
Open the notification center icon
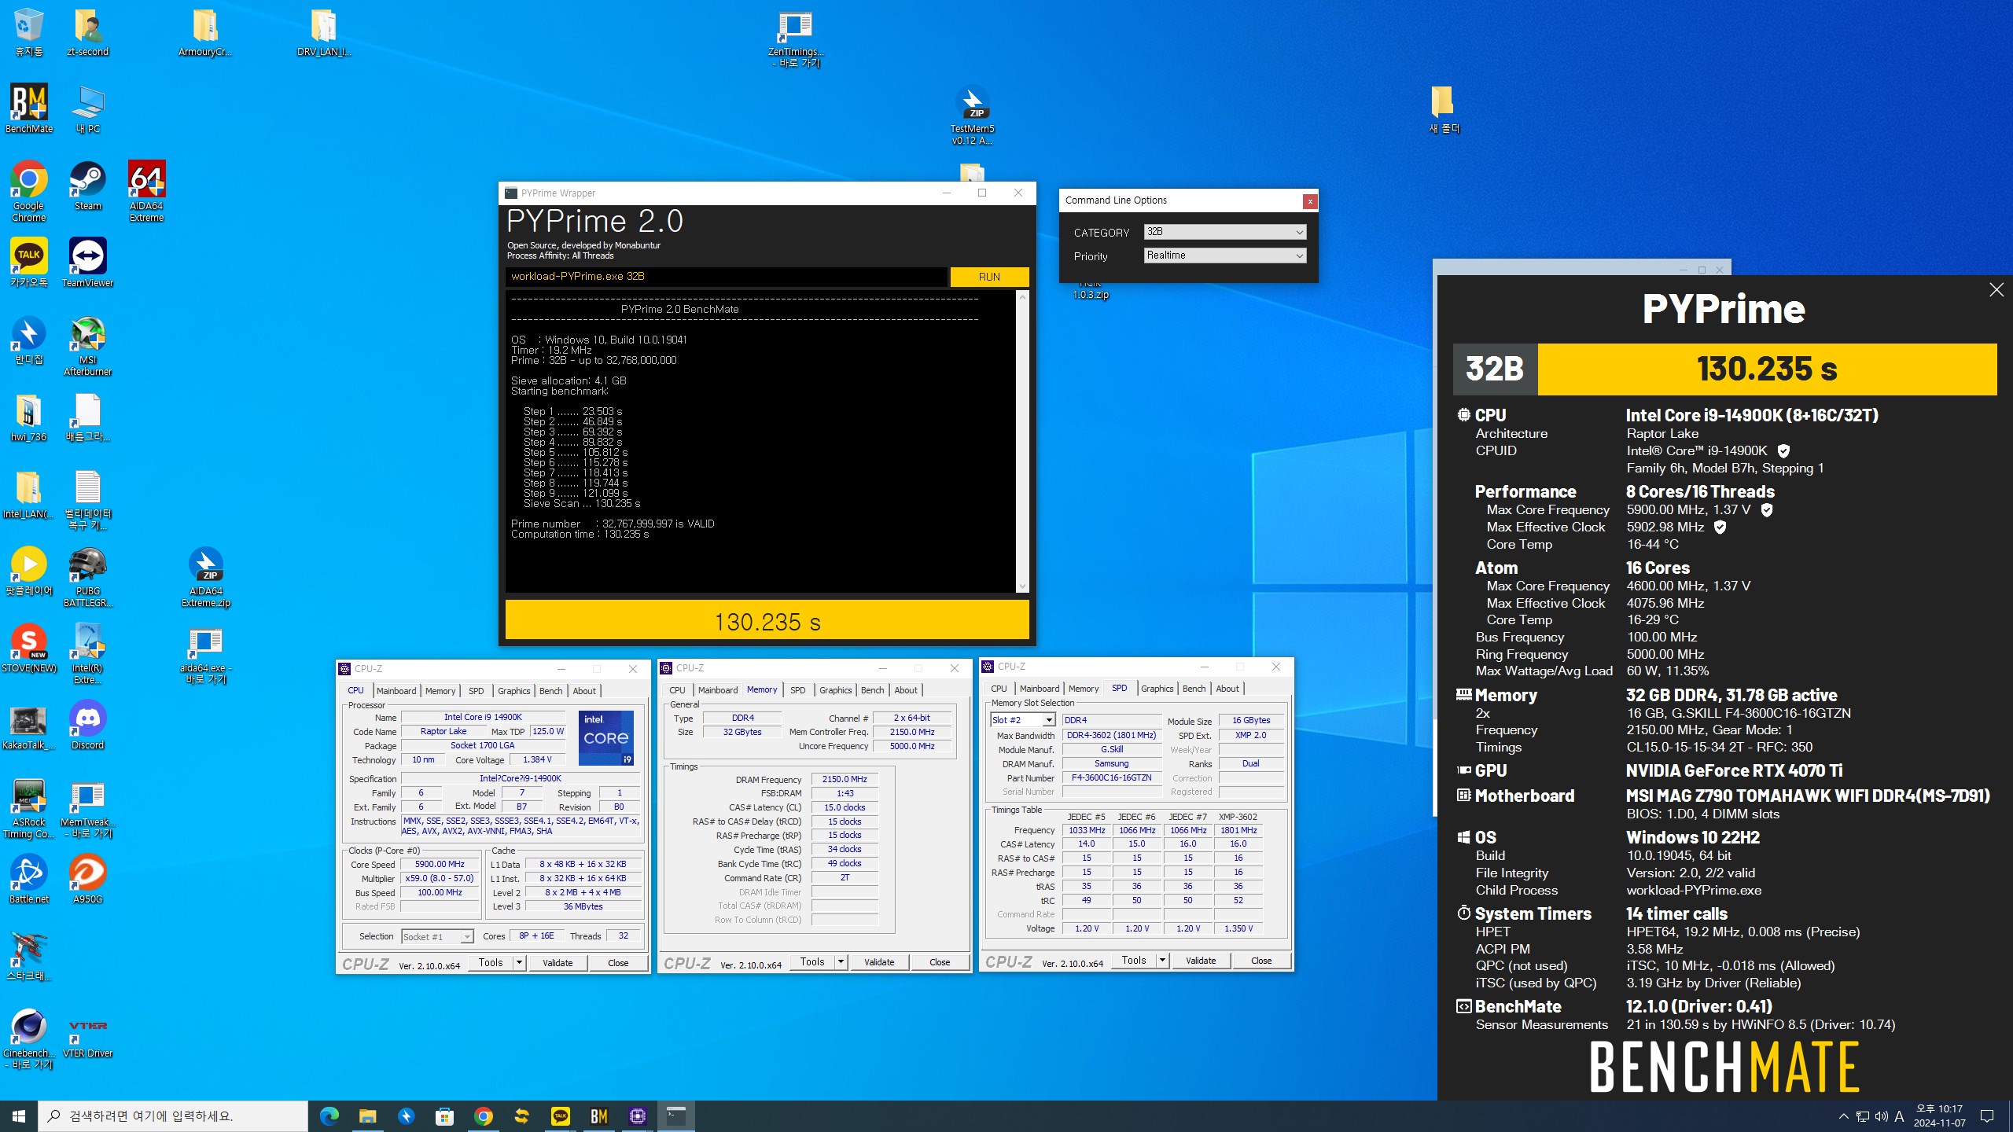pos(1987,1116)
